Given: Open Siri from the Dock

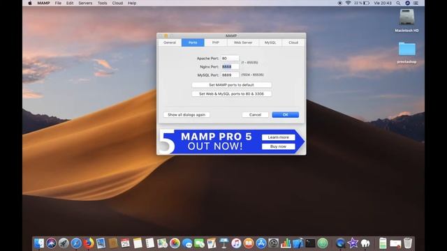Looking at the screenshot, I should click(51, 243).
